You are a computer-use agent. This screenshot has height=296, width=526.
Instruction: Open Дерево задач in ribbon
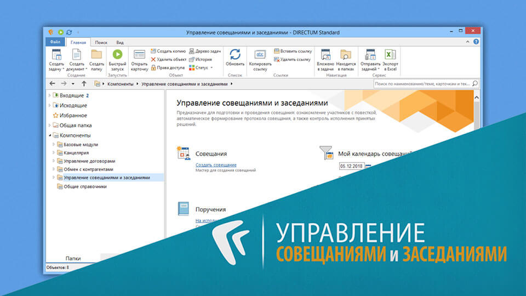tap(205, 51)
